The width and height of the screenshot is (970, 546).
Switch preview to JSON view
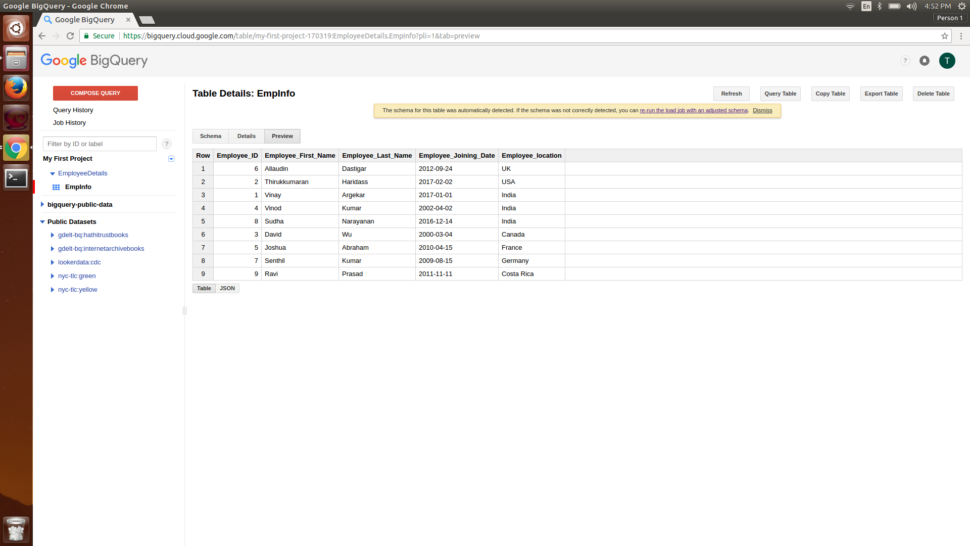227,288
